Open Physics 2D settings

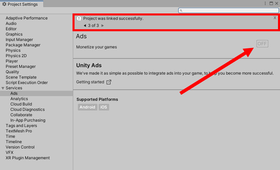pyautogui.click(x=16, y=55)
